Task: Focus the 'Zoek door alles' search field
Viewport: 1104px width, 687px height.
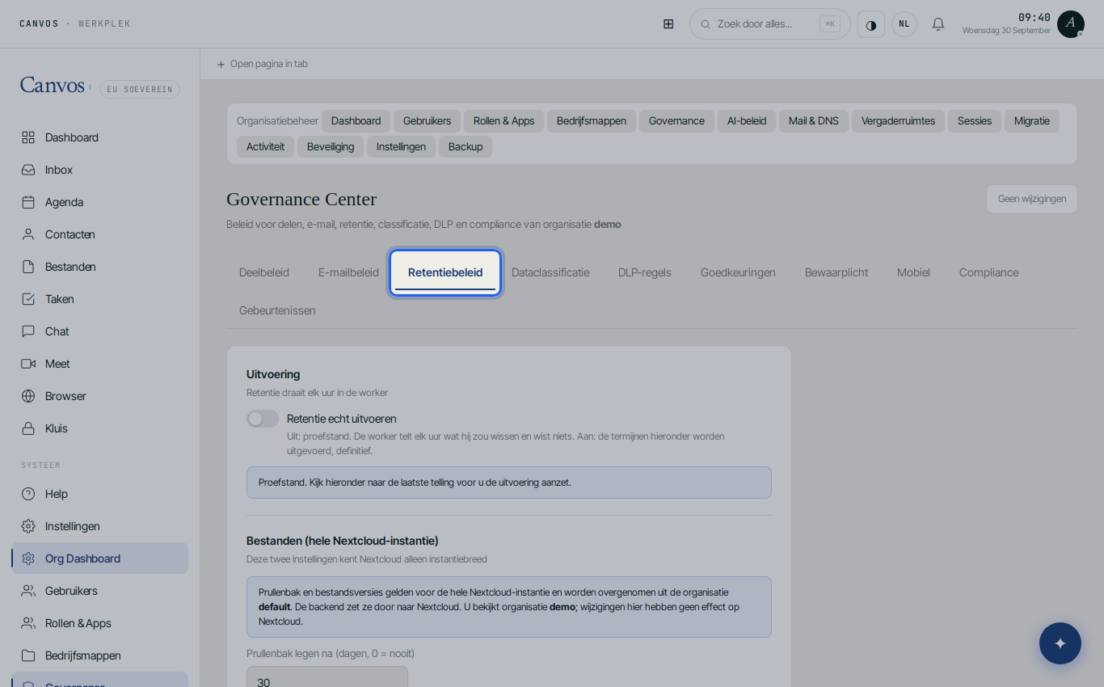Action: (770, 24)
